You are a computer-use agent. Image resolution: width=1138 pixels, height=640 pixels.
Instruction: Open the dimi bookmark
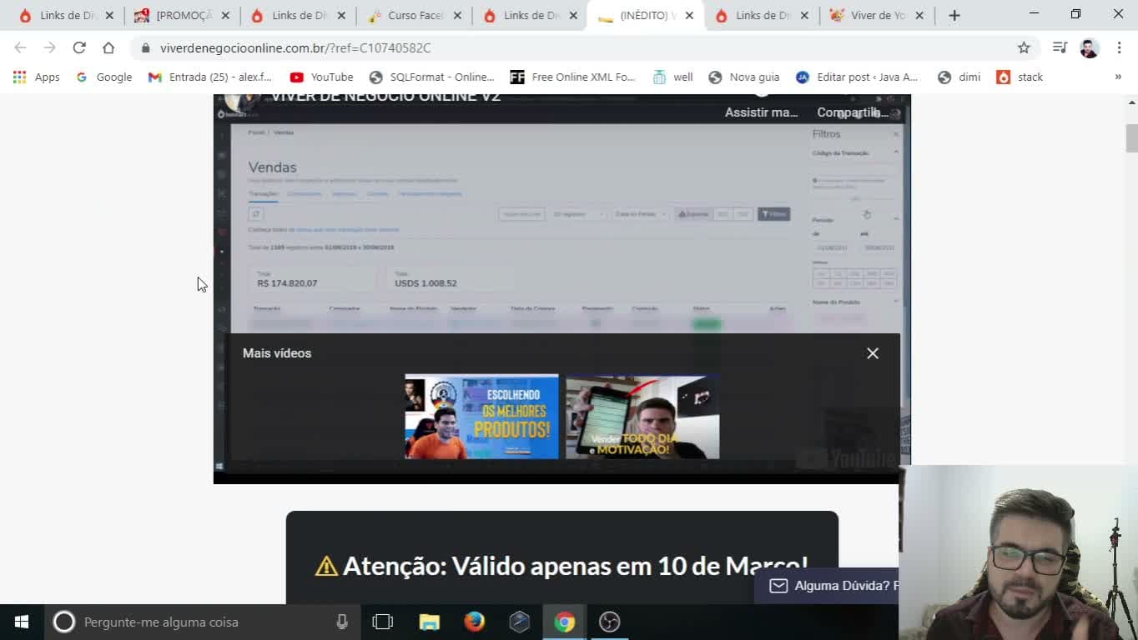click(959, 77)
